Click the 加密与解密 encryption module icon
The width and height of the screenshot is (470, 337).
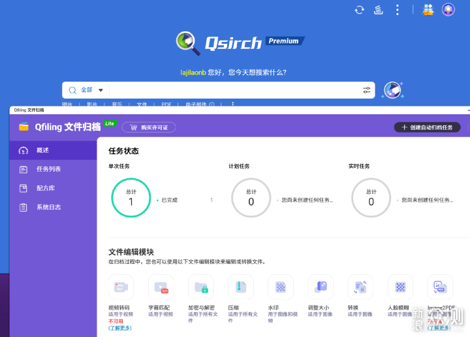click(x=201, y=287)
